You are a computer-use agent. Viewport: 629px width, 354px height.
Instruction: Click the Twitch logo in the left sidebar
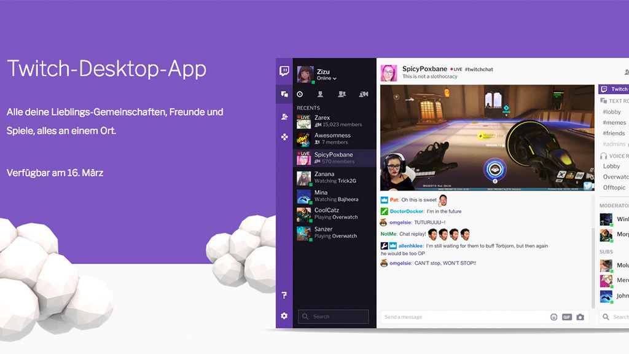point(284,71)
